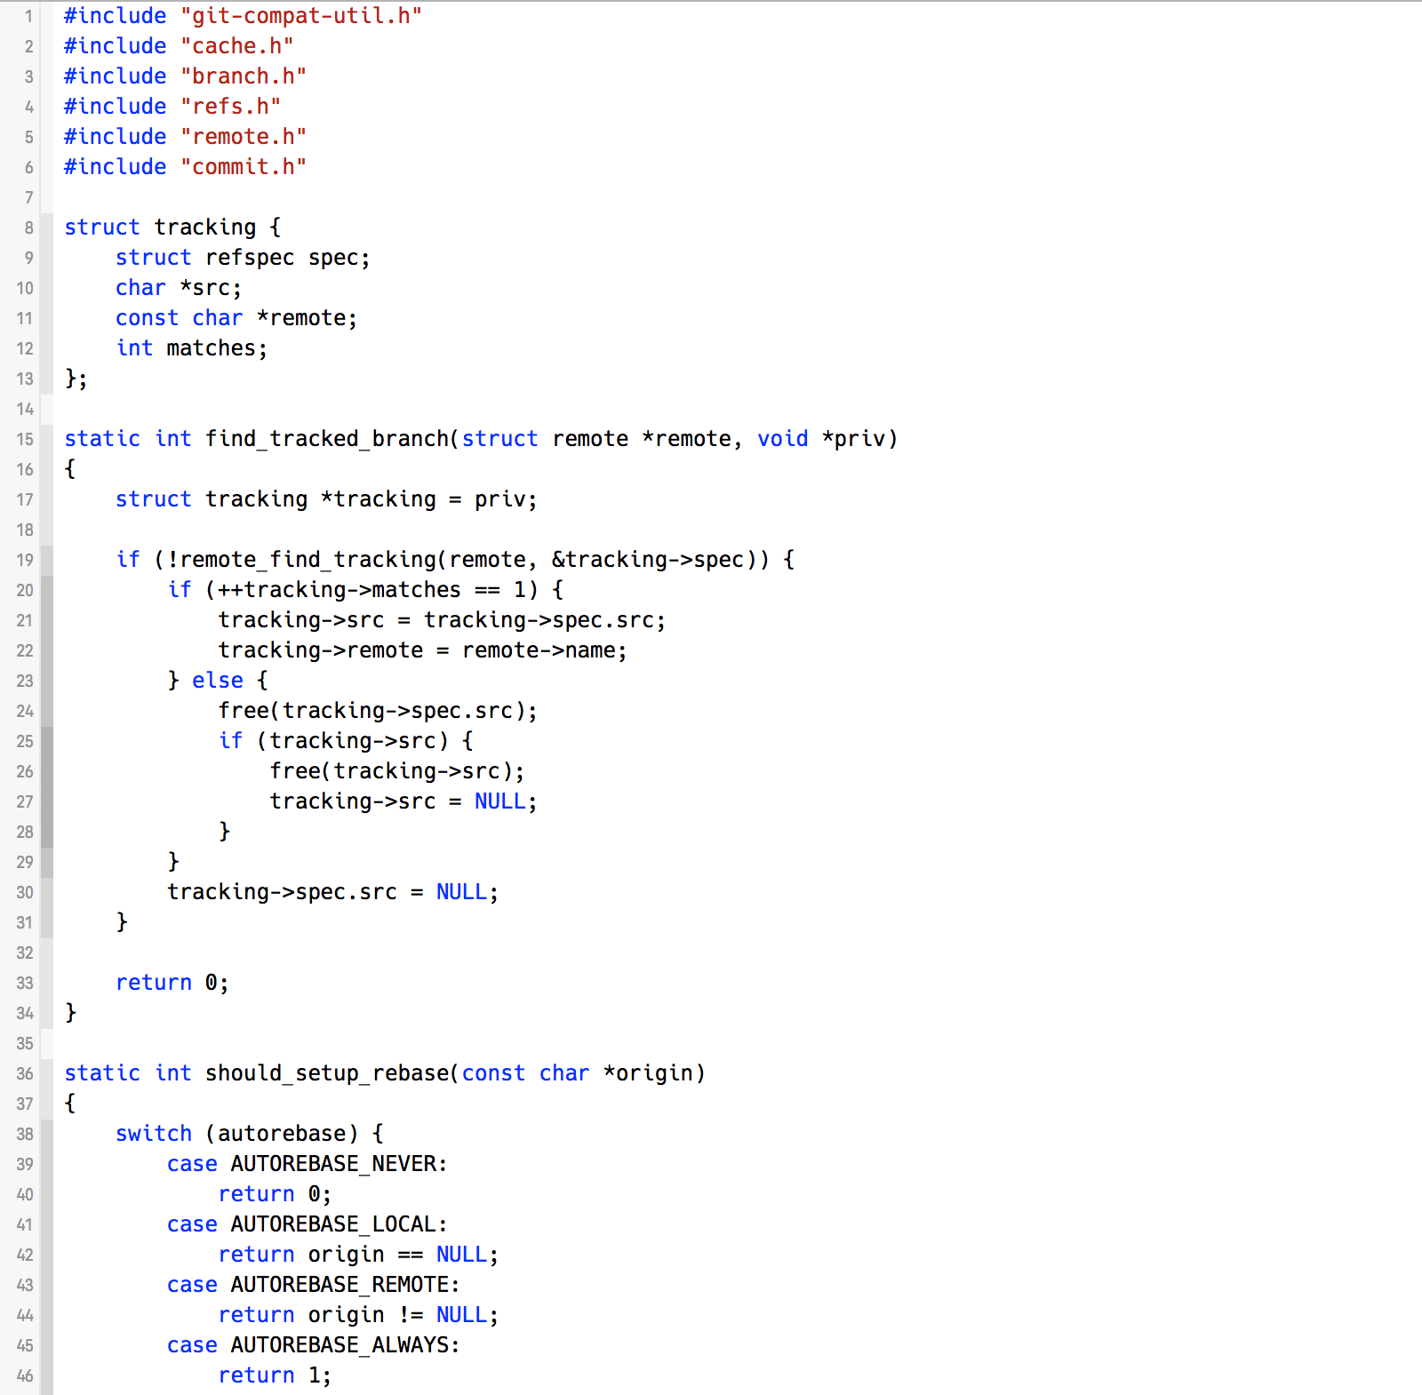Click "const char *remote;" member line

[236, 318]
